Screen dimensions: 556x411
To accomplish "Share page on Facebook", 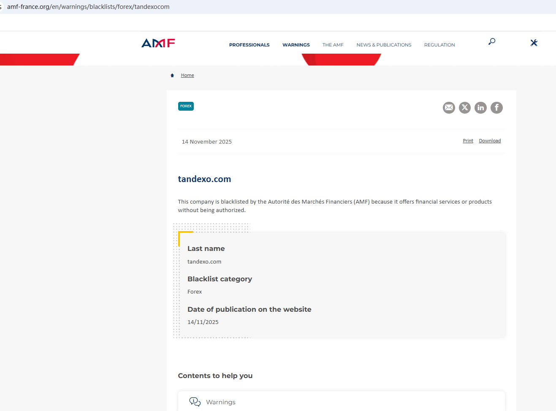I will coord(496,108).
